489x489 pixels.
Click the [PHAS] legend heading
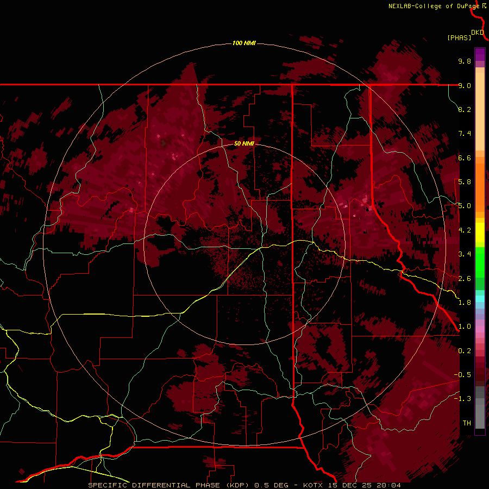459,38
